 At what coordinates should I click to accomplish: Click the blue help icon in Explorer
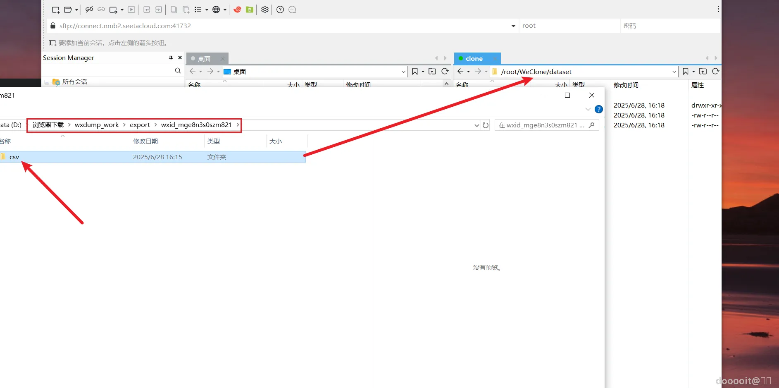(598, 109)
